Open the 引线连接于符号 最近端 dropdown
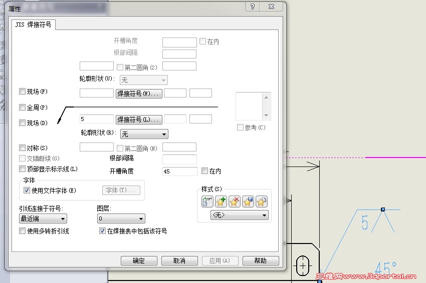This screenshot has width=426, height=283. (43, 218)
